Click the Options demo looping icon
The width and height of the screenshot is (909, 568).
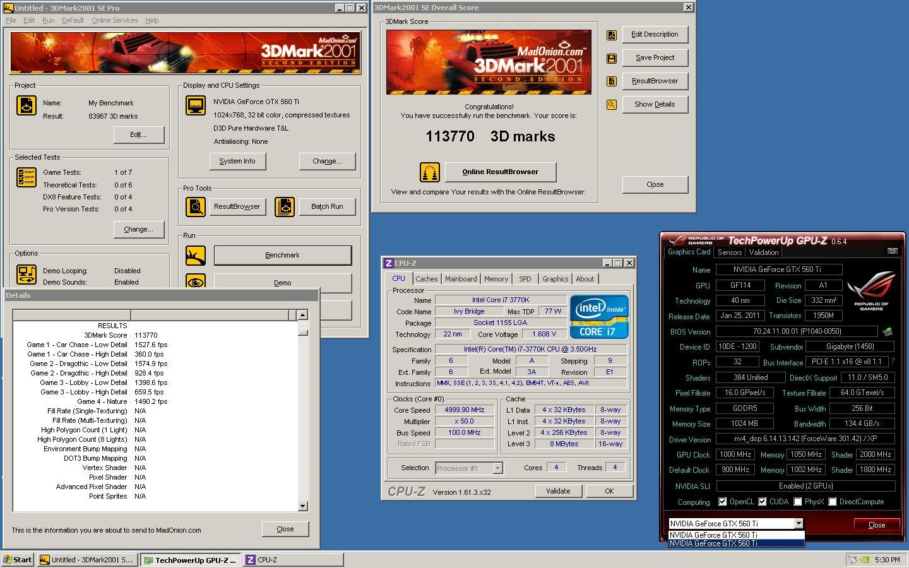(x=26, y=275)
